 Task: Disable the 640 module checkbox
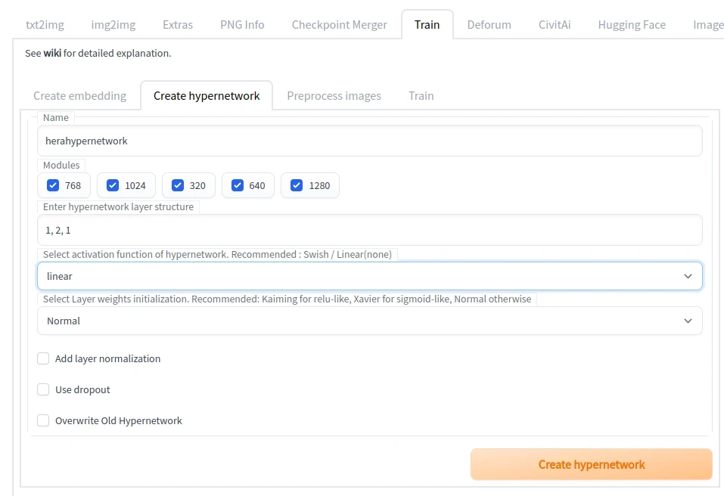pyautogui.click(x=238, y=185)
